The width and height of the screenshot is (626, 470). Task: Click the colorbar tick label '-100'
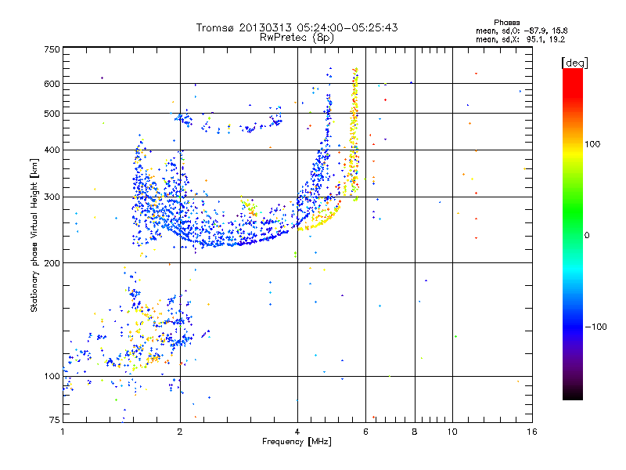coord(595,327)
